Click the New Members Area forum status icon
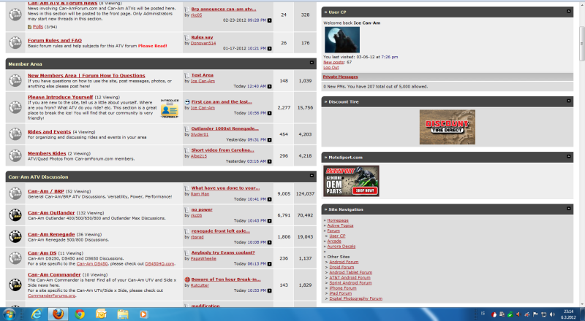Screen dimensions: 585x321 coord(15,80)
